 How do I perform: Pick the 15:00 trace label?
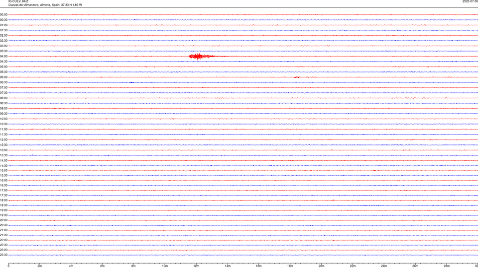click(3, 170)
